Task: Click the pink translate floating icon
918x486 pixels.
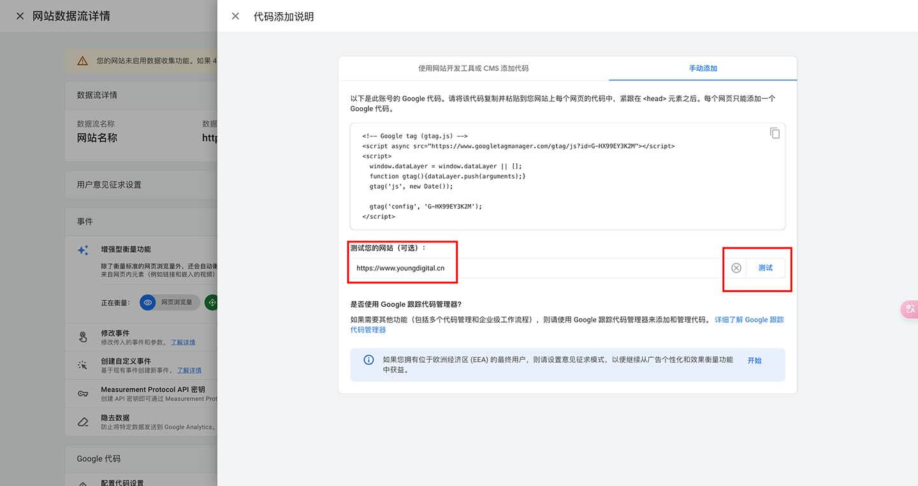Action: pos(909,309)
